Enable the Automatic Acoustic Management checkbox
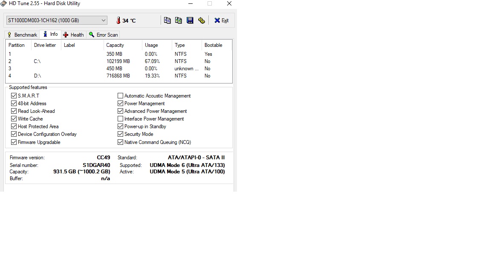The height and width of the screenshot is (276, 491). [120, 96]
